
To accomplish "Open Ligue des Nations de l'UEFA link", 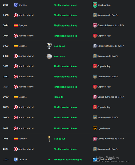I will coord(111,46).
